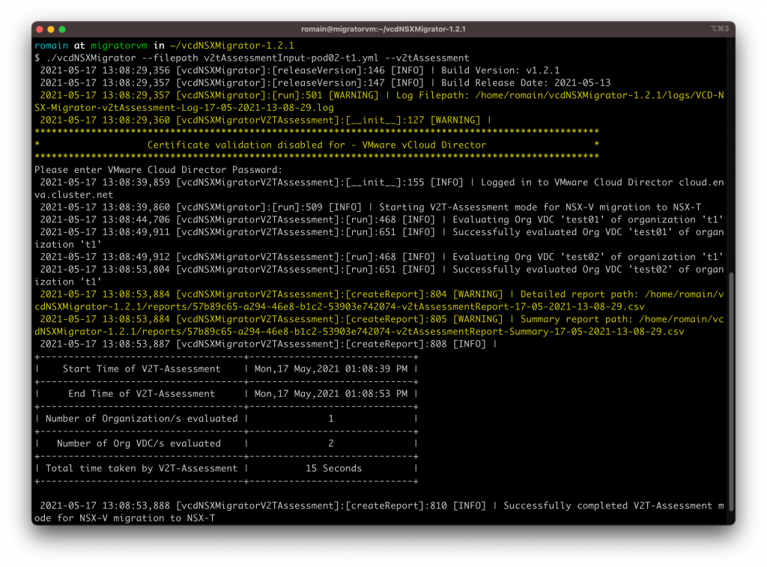Click 'Logged in to VMware Cloud Director' line

[379, 188]
